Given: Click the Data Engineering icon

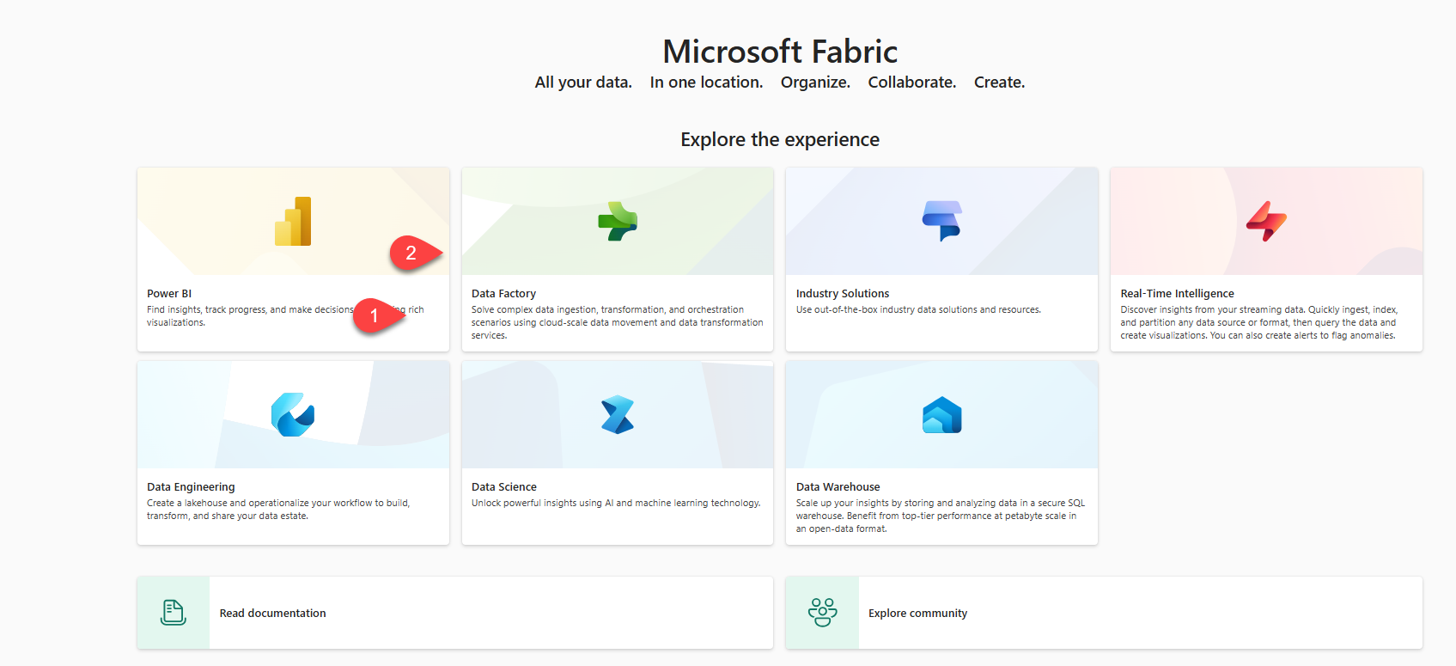Looking at the screenshot, I should 293,415.
